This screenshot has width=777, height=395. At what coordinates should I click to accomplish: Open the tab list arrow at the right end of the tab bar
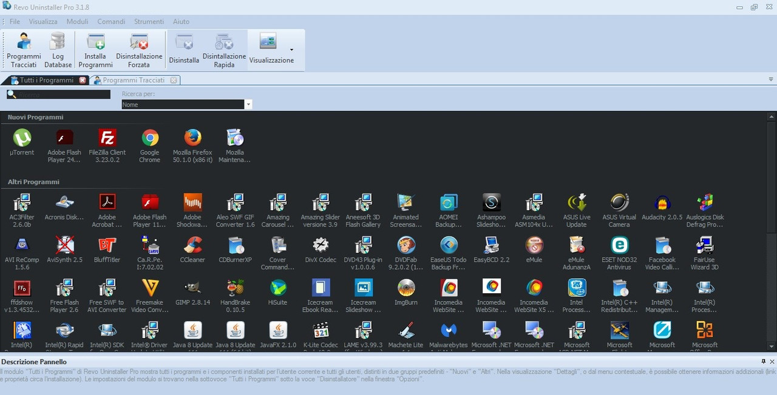(771, 79)
